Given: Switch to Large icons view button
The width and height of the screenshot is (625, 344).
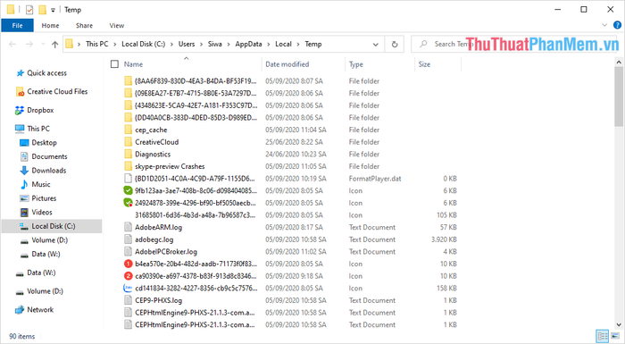Looking at the screenshot, I should (615, 337).
